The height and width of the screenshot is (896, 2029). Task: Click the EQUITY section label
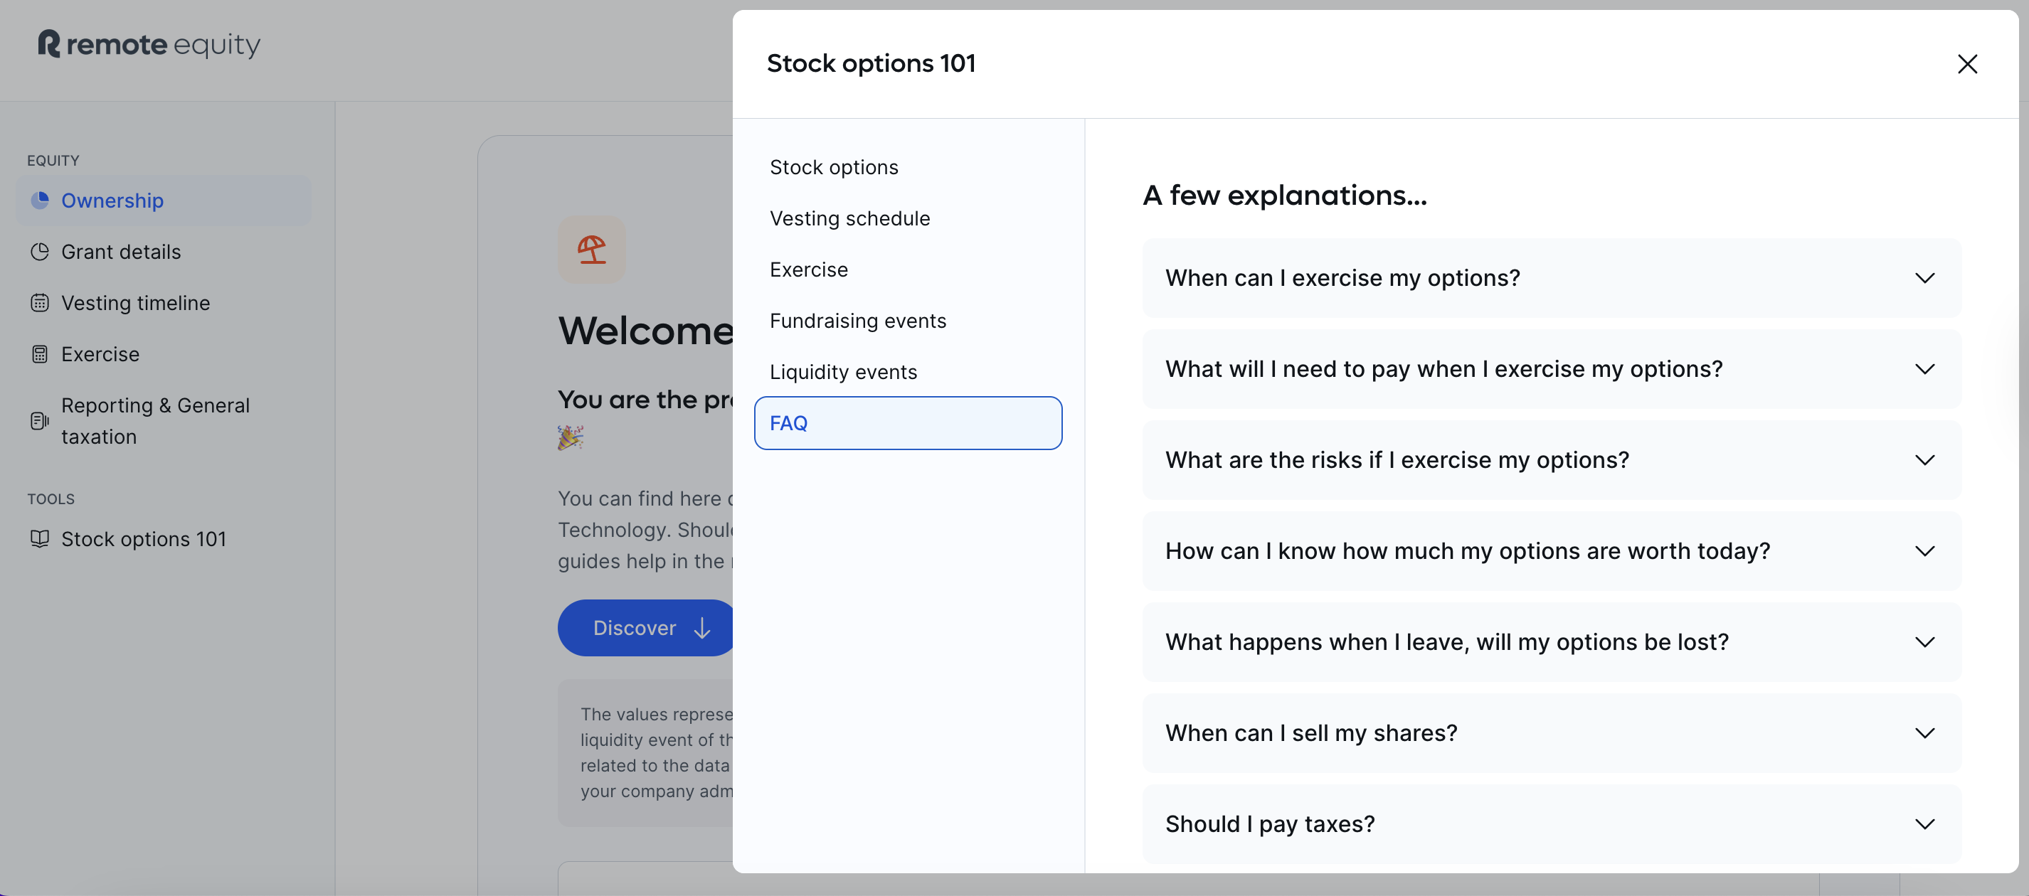click(53, 160)
